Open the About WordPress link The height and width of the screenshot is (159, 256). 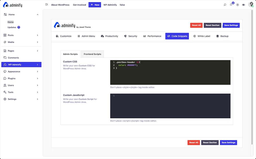pos(60,5)
